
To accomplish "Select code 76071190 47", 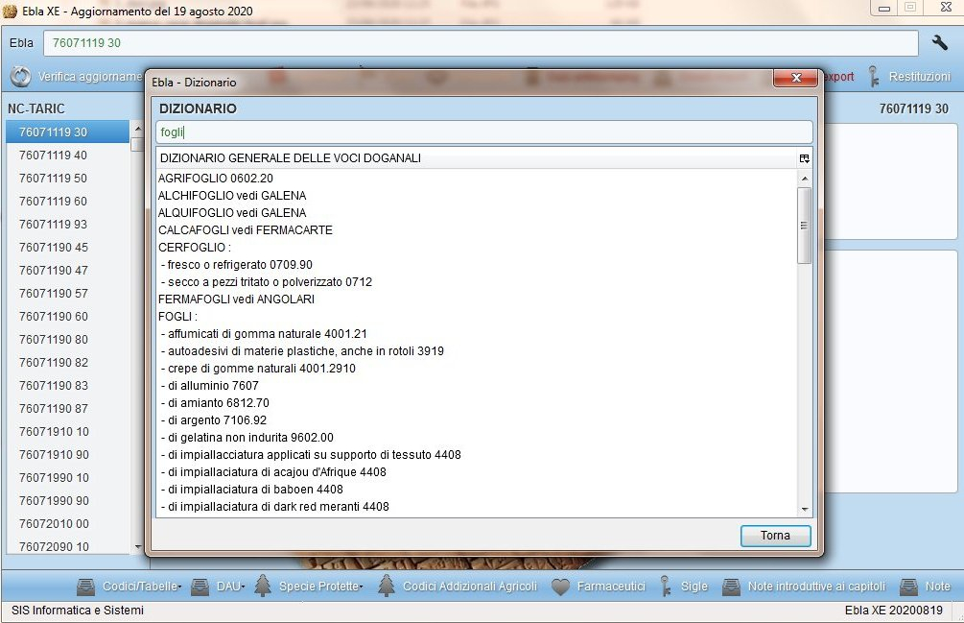I will click(x=68, y=271).
